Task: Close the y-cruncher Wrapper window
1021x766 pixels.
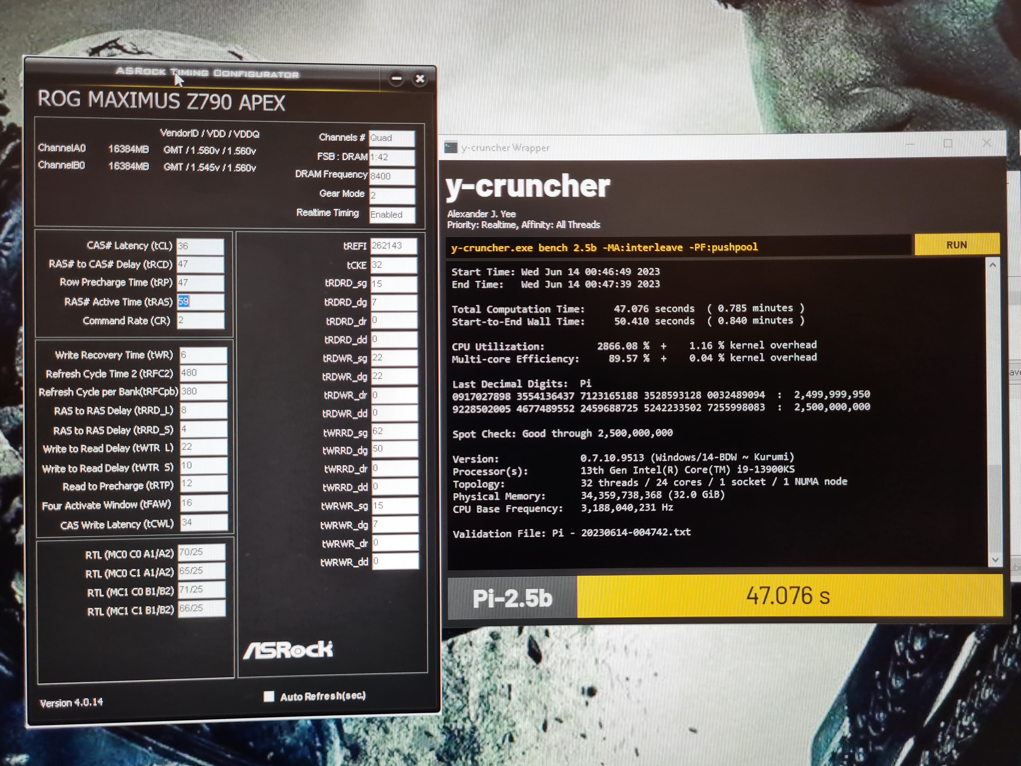Action: pyautogui.click(x=986, y=143)
